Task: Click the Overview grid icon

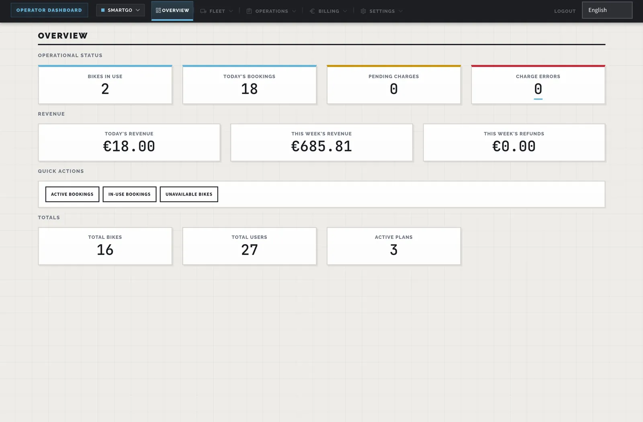Action: point(158,10)
